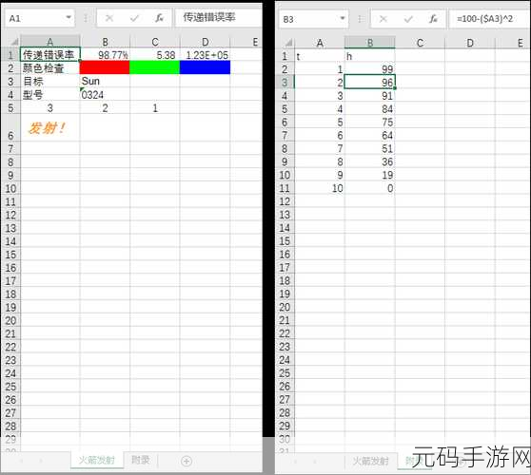Expand the B3 name box dropdown arrow

[x=343, y=18]
